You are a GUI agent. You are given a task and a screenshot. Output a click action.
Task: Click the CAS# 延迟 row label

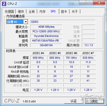(22, 62)
